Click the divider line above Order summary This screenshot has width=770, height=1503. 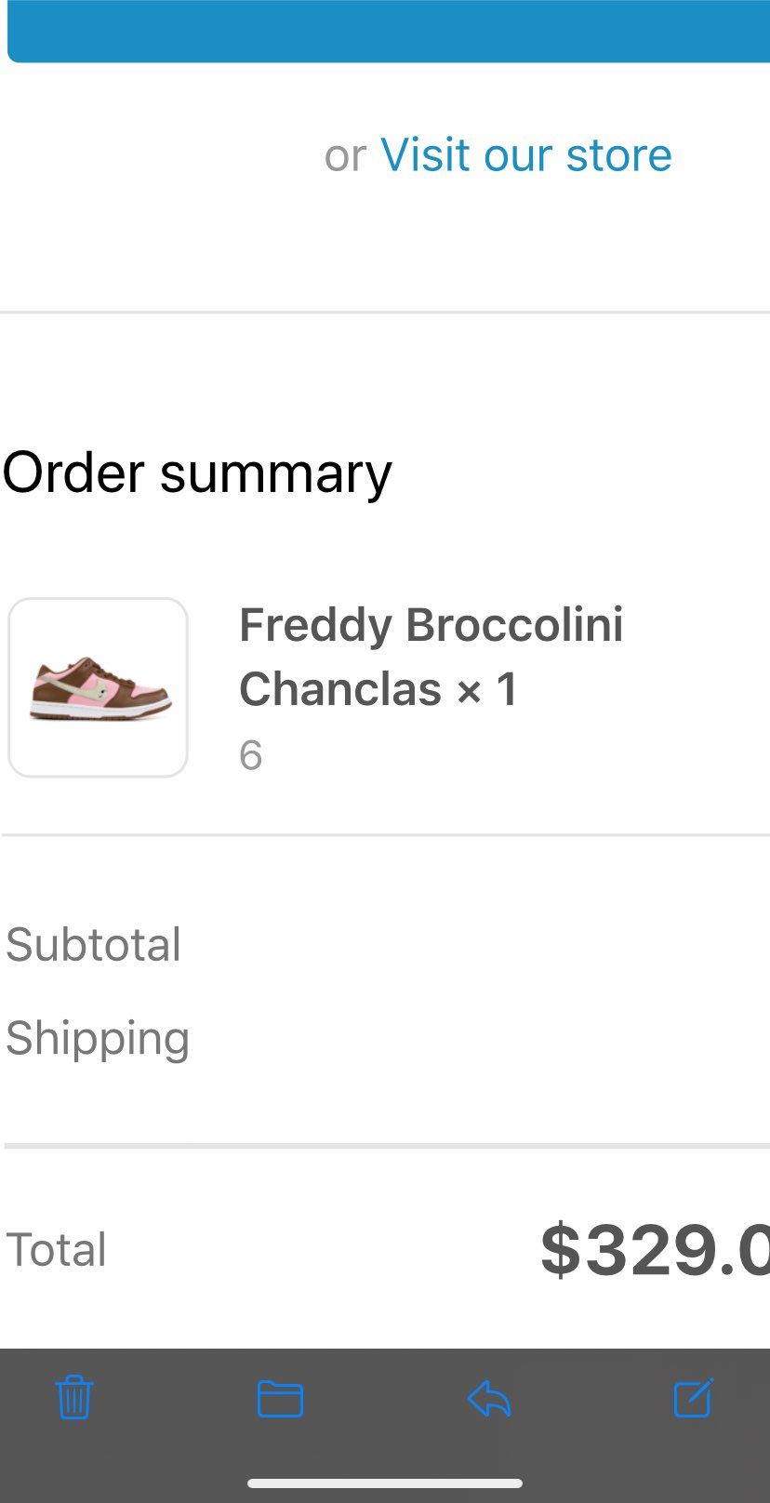385,313
